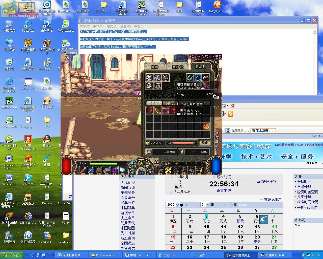Open 迅雷 desktop icon

47,160
